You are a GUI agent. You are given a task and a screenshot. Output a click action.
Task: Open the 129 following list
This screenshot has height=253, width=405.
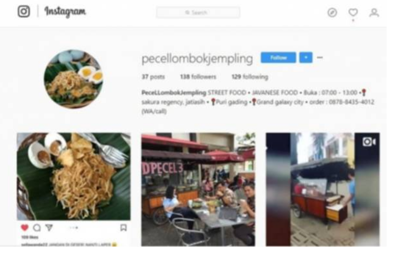click(x=250, y=77)
